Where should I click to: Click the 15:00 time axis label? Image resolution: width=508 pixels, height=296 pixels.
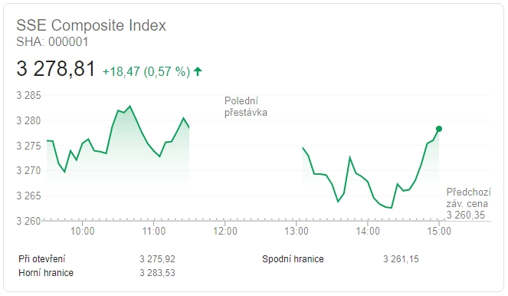click(x=439, y=231)
